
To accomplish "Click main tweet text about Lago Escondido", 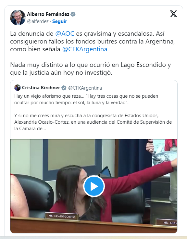I will tap(91, 69).
